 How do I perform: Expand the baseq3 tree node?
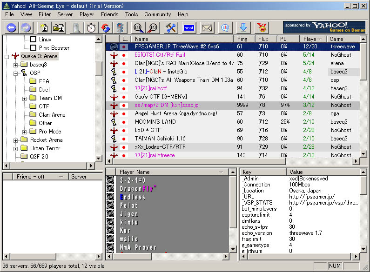pos(15,65)
